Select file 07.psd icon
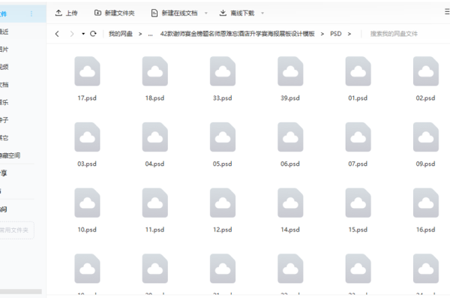 click(x=358, y=137)
